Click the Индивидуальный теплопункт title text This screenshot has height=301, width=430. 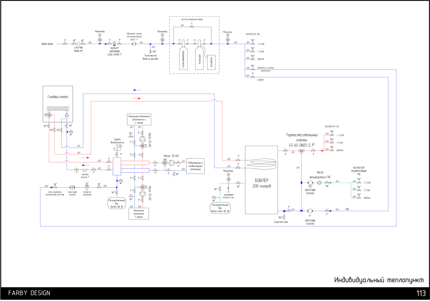[379, 280]
